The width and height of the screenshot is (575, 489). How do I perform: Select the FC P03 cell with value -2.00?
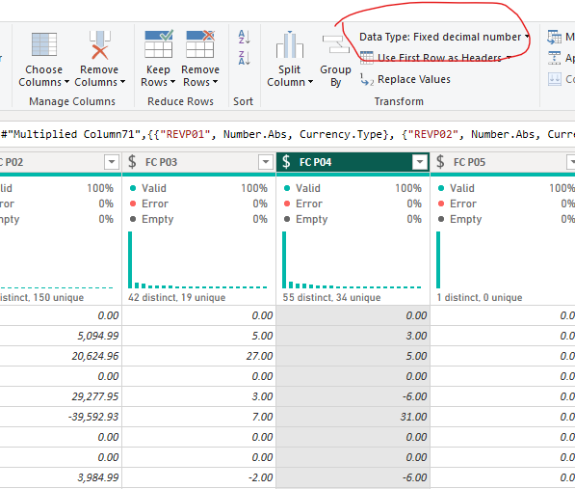coord(198,477)
